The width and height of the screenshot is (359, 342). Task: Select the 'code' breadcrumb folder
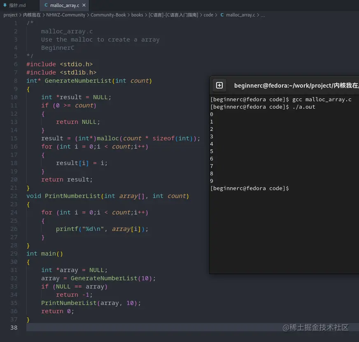[208, 15]
